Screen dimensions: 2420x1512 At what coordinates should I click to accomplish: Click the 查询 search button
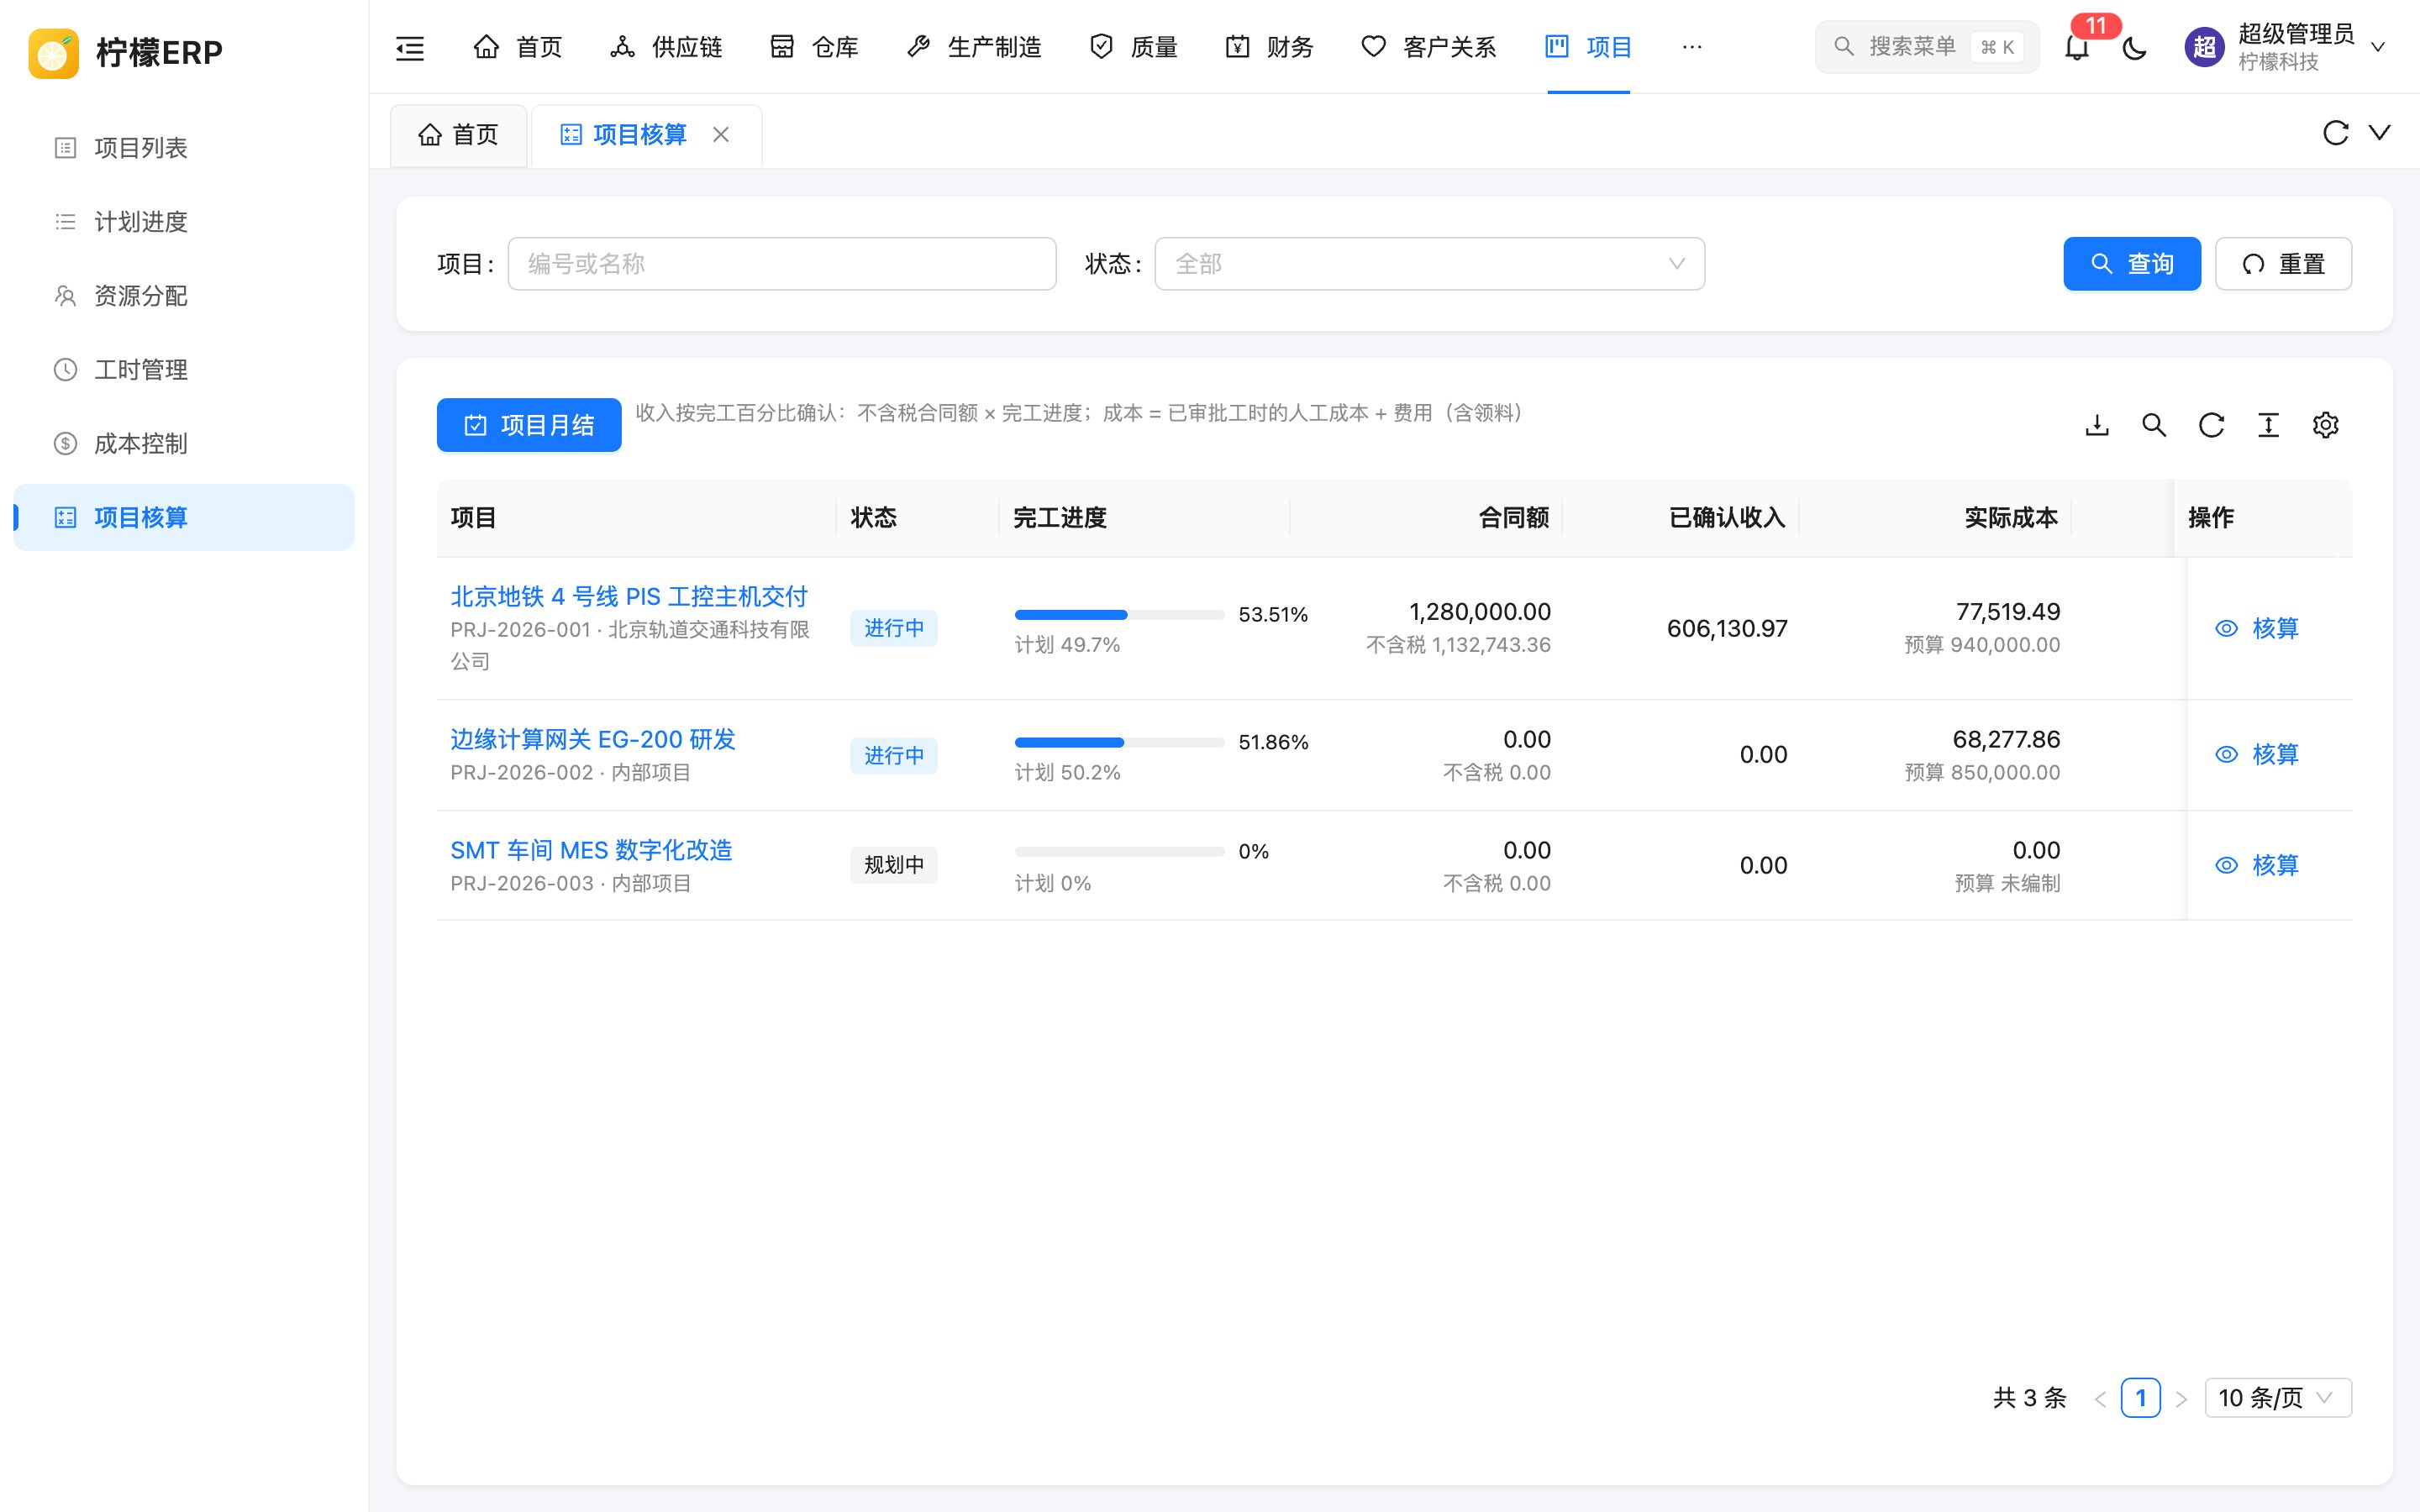[x=2132, y=264]
